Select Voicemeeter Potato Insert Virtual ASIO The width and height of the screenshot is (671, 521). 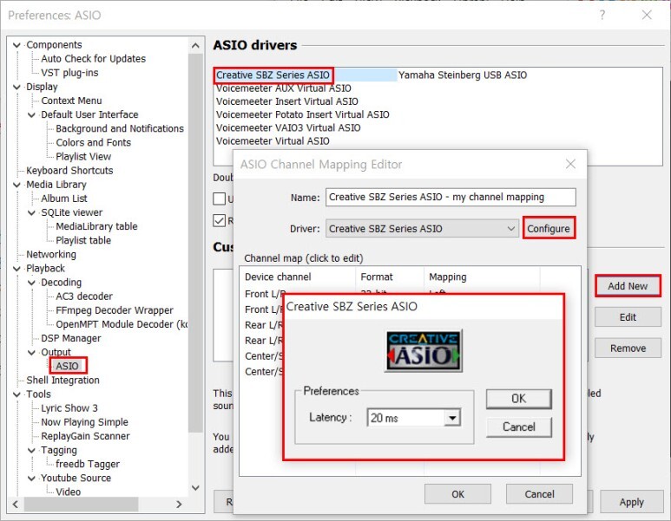click(303, 114)
